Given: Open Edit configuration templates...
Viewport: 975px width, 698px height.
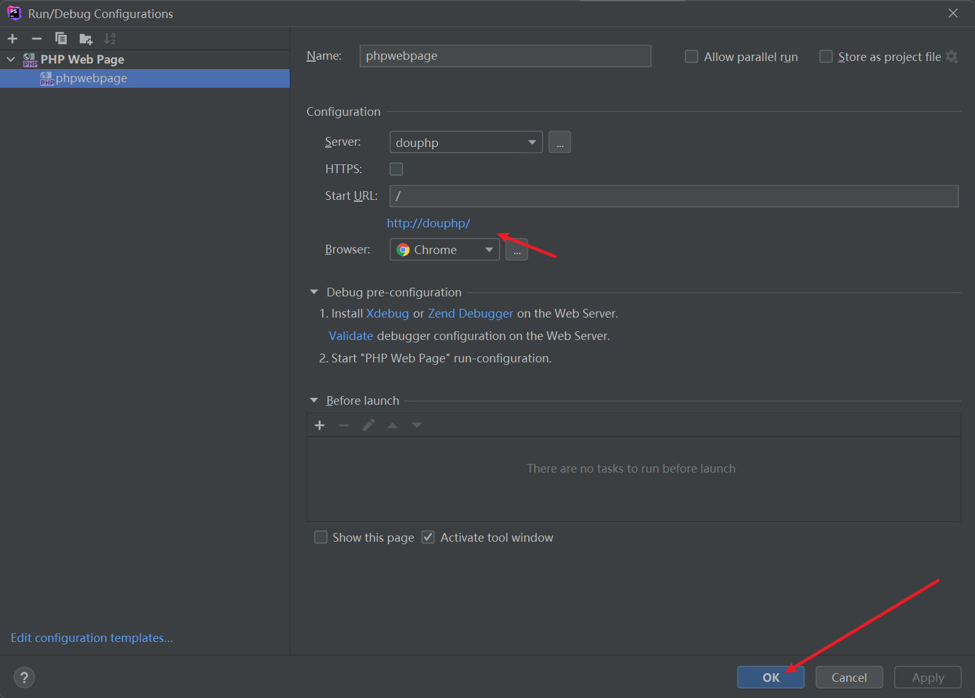Looking at the screenshot, I should pos(92,638).
